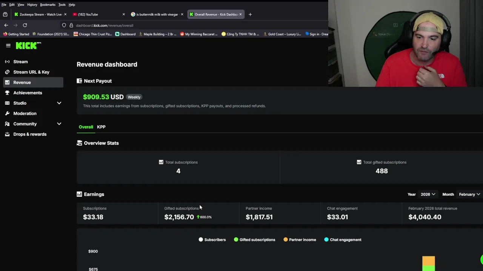Image resolution: width=483 pixels, height=271 pixels.
Task: Open a new browser tab
Action: 250,14
